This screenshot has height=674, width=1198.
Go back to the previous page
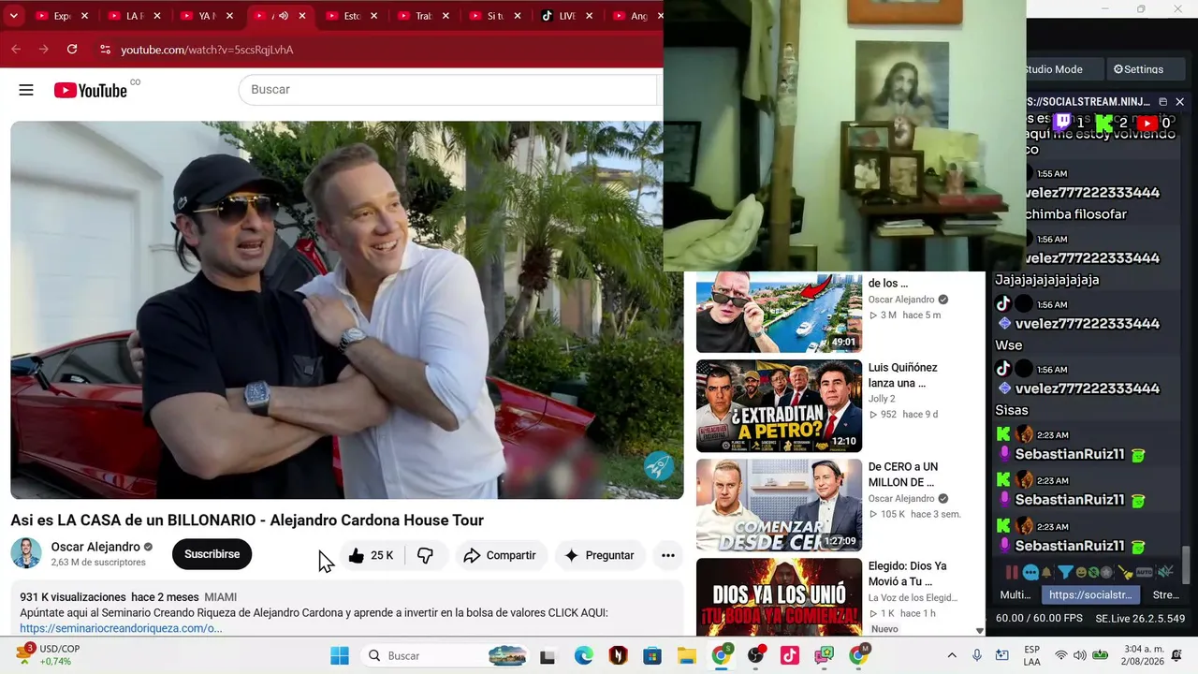pos(16,49)
